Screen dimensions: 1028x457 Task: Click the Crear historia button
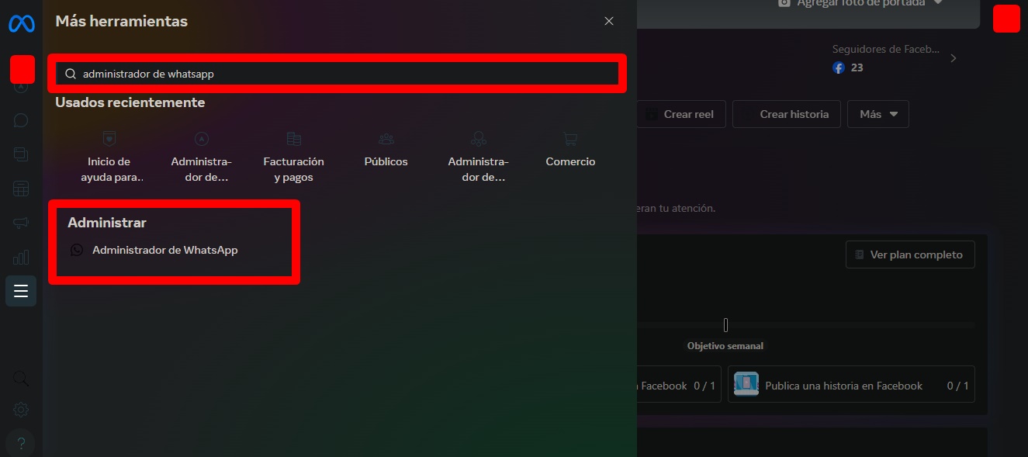(x=786, y=114)
